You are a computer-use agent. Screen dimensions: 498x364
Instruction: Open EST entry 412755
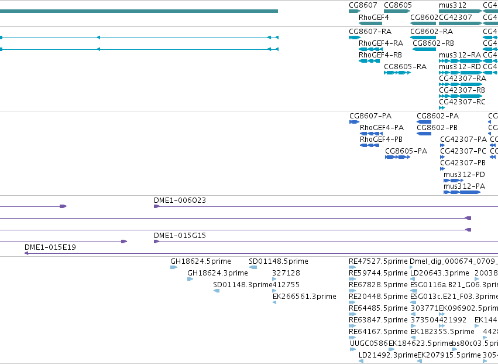tap(286, 285)
